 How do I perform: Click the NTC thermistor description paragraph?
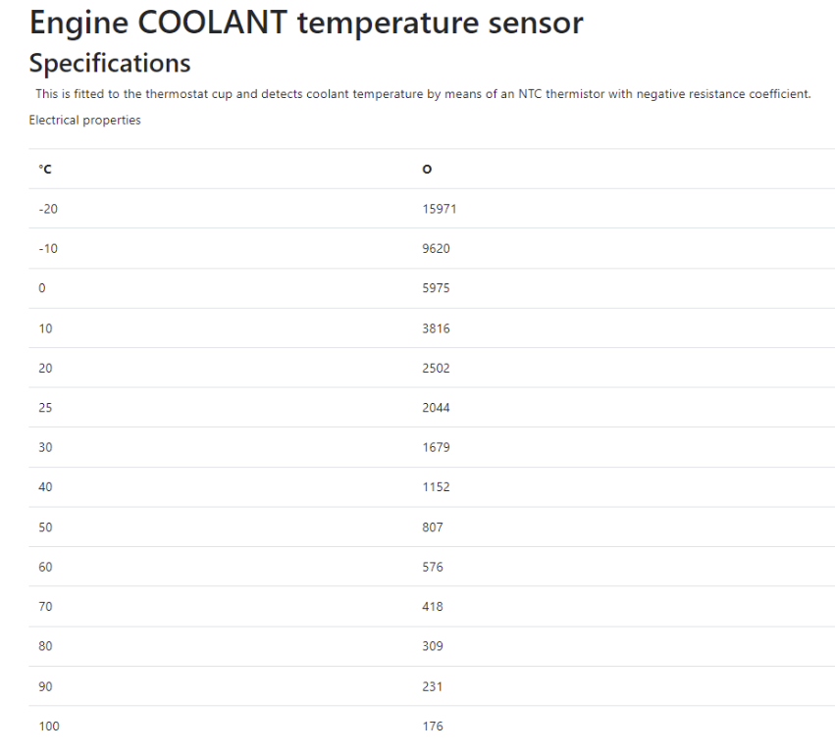423,94
